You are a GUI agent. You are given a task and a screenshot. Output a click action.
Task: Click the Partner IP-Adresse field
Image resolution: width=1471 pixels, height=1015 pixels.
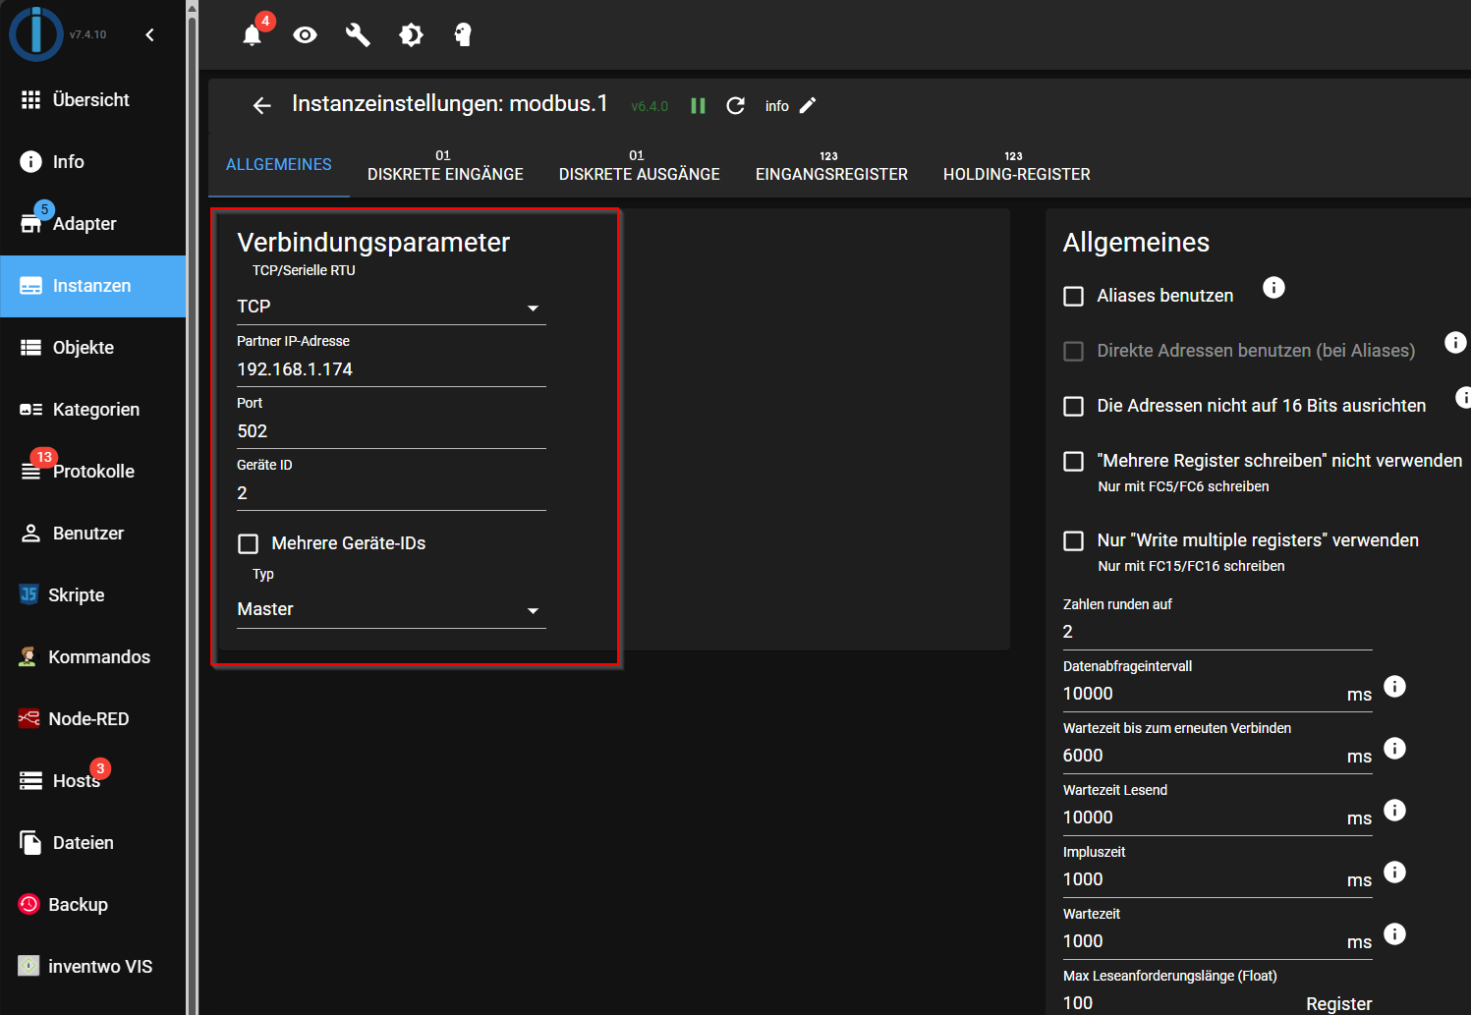tap(390, 369)
